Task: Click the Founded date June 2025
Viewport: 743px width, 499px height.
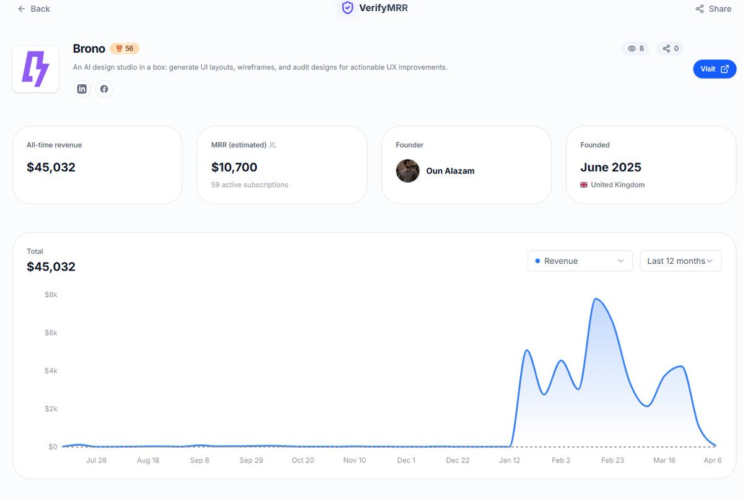Action: point(610,167)
